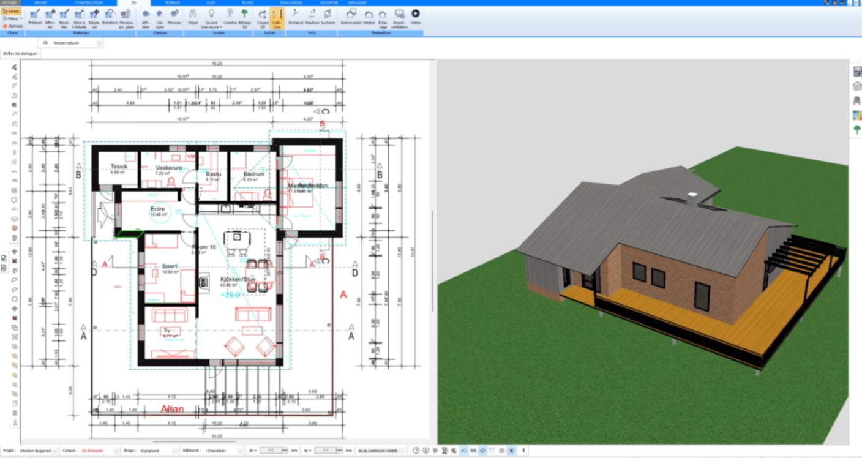Open the green tree plants catalog icon

pyautogui.click(x=856, y=130)
